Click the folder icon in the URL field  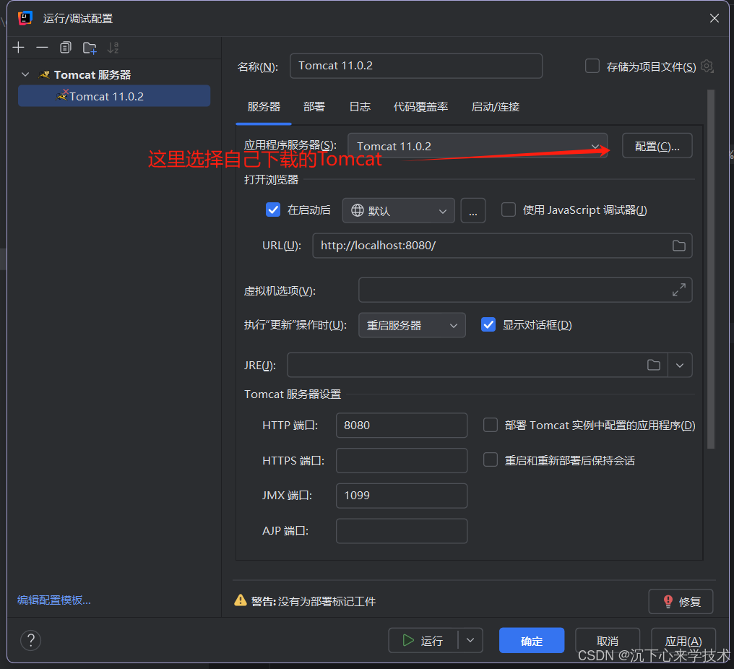click(679, 246)
